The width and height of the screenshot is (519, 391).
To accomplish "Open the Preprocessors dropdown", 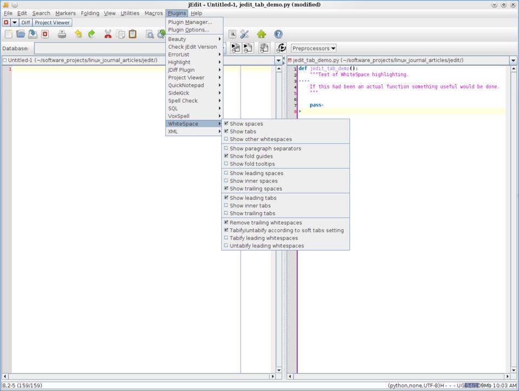I will tap(314, 49).
